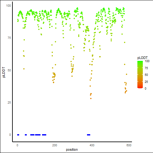Click the lowest orange point near position 395
This screenshot has width=153, height=153.
(91, 98)
